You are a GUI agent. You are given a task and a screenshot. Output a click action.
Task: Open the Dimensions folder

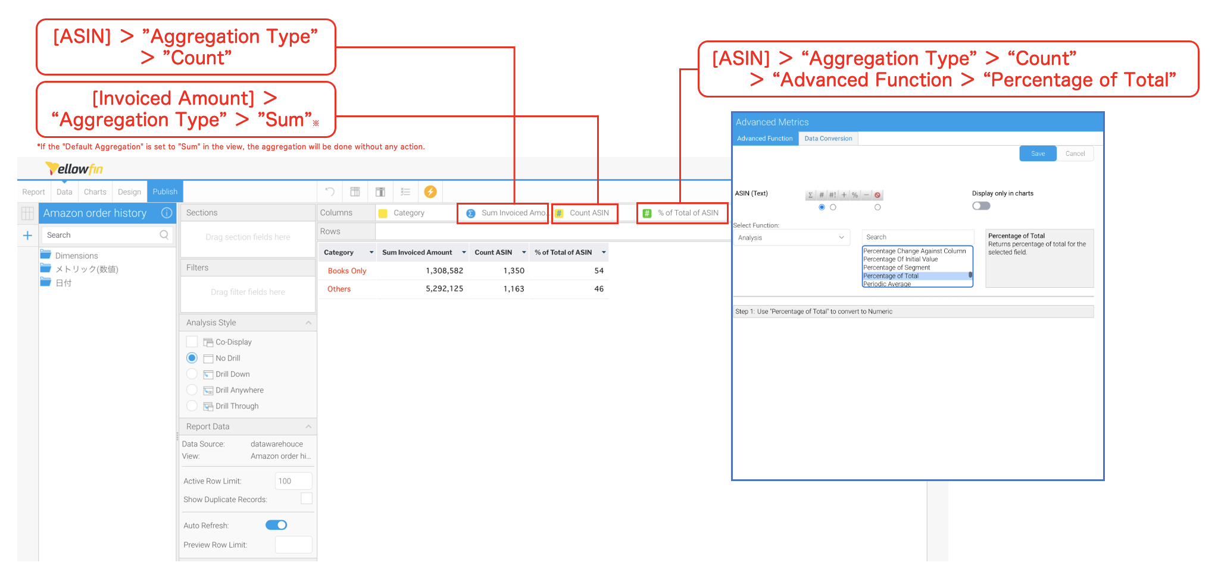(x=46, y=255)
